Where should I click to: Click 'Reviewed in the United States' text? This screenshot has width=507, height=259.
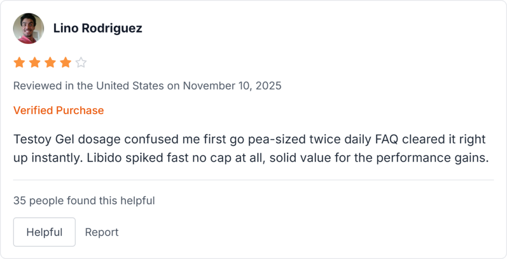coord(89,86)
